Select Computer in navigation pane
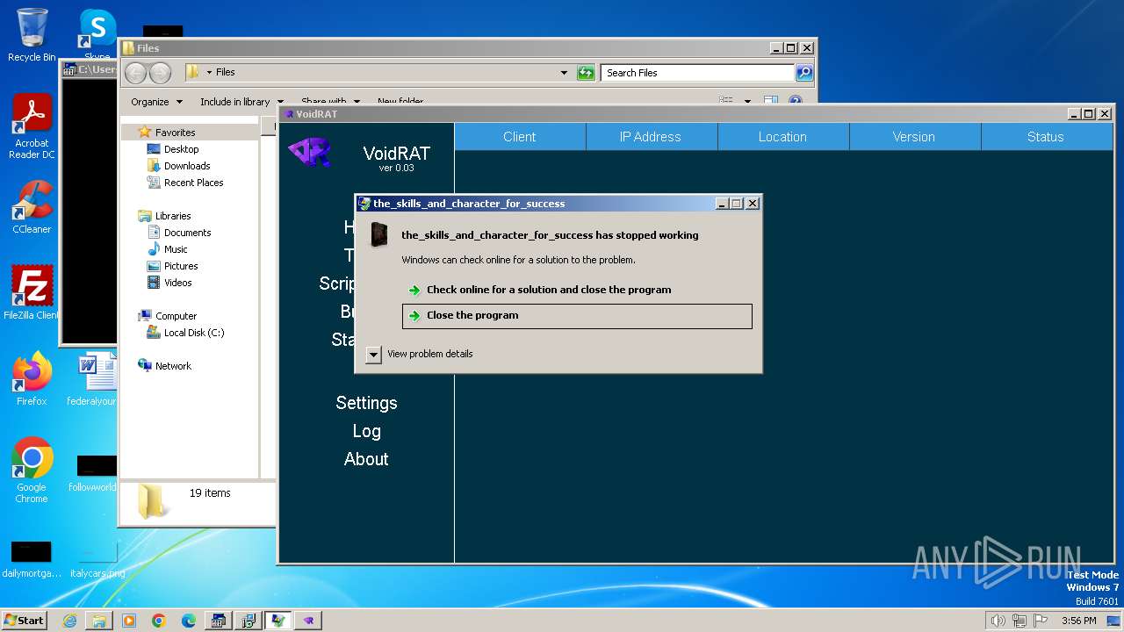 176,316
